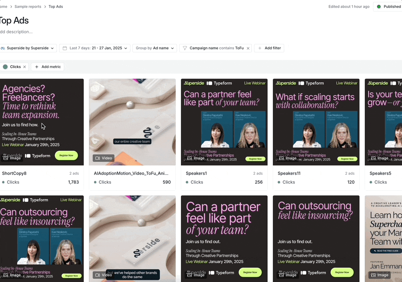The image size is (402, 282).
Task: Go to Sample reports breadcrumb
Action: click(28, 6)
